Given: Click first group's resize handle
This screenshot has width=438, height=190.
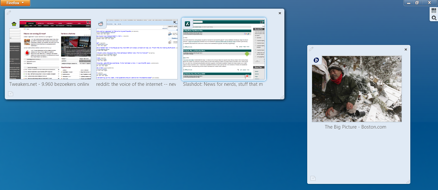Looking at the screenshot, I should tap(282, 97).
